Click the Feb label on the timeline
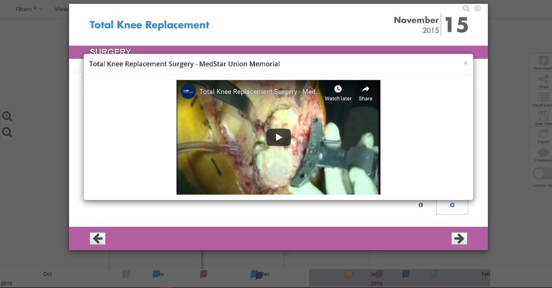This screenshot has height=288, width=552. [486, 274]
